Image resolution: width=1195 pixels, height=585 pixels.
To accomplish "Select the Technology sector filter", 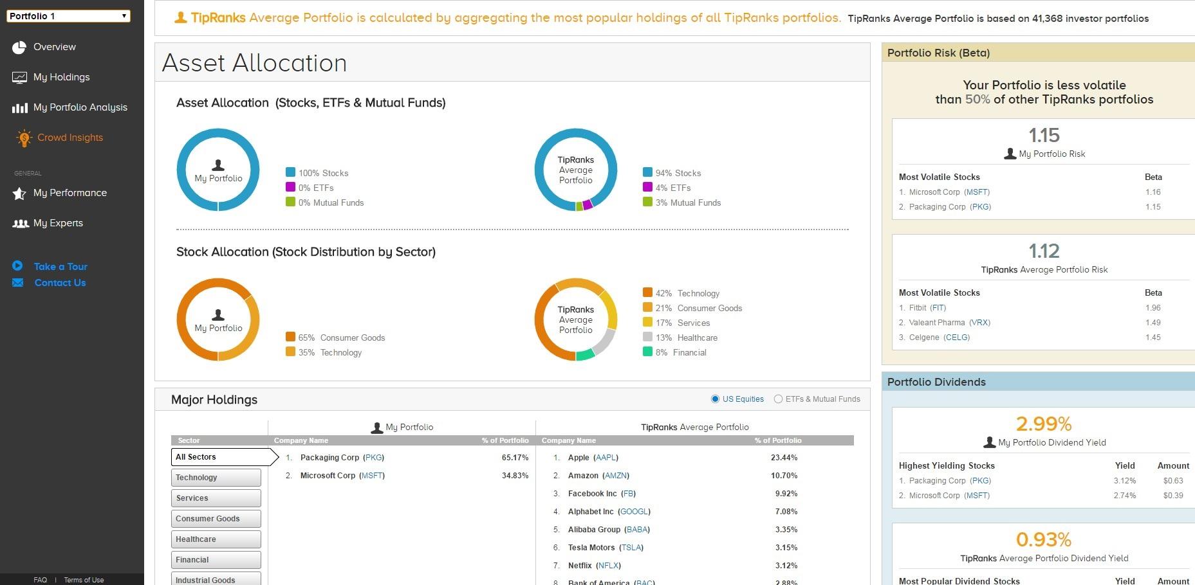I will 216,478.
